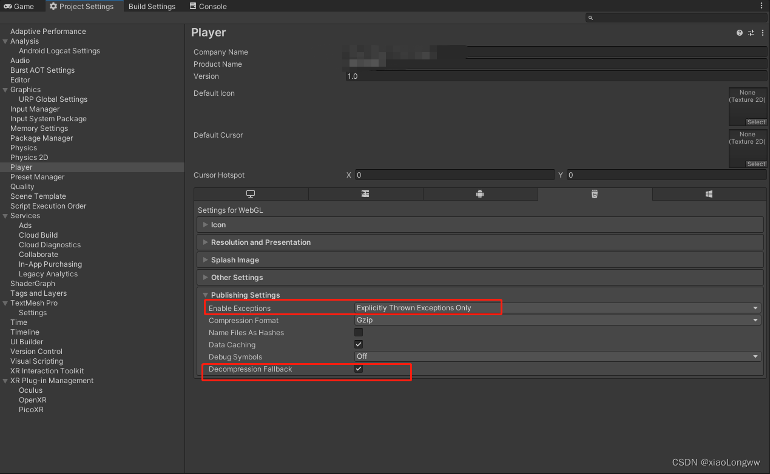
Task: Switch to the Game tab
Action: coord(19,6)
